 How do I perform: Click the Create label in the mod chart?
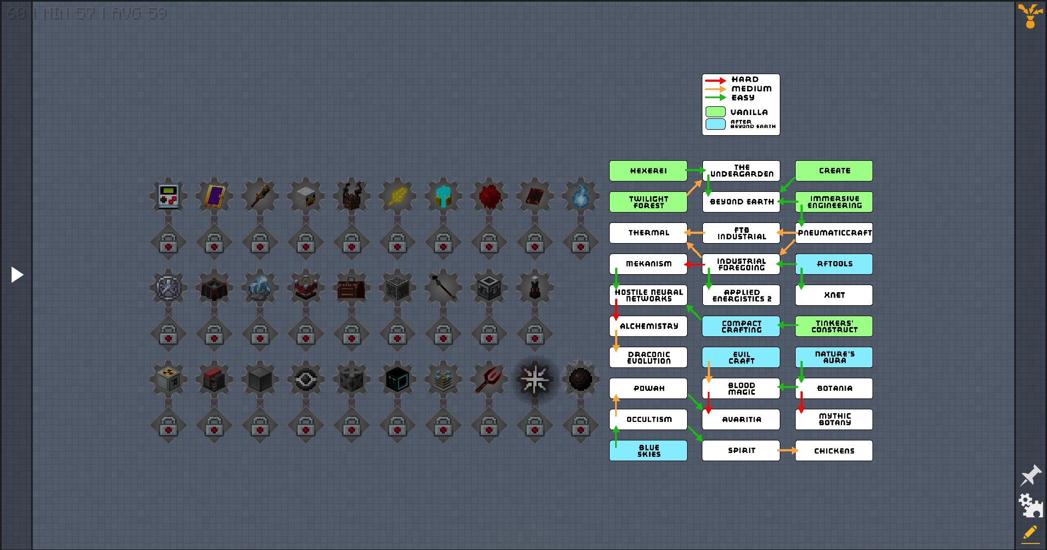(834, 171)
